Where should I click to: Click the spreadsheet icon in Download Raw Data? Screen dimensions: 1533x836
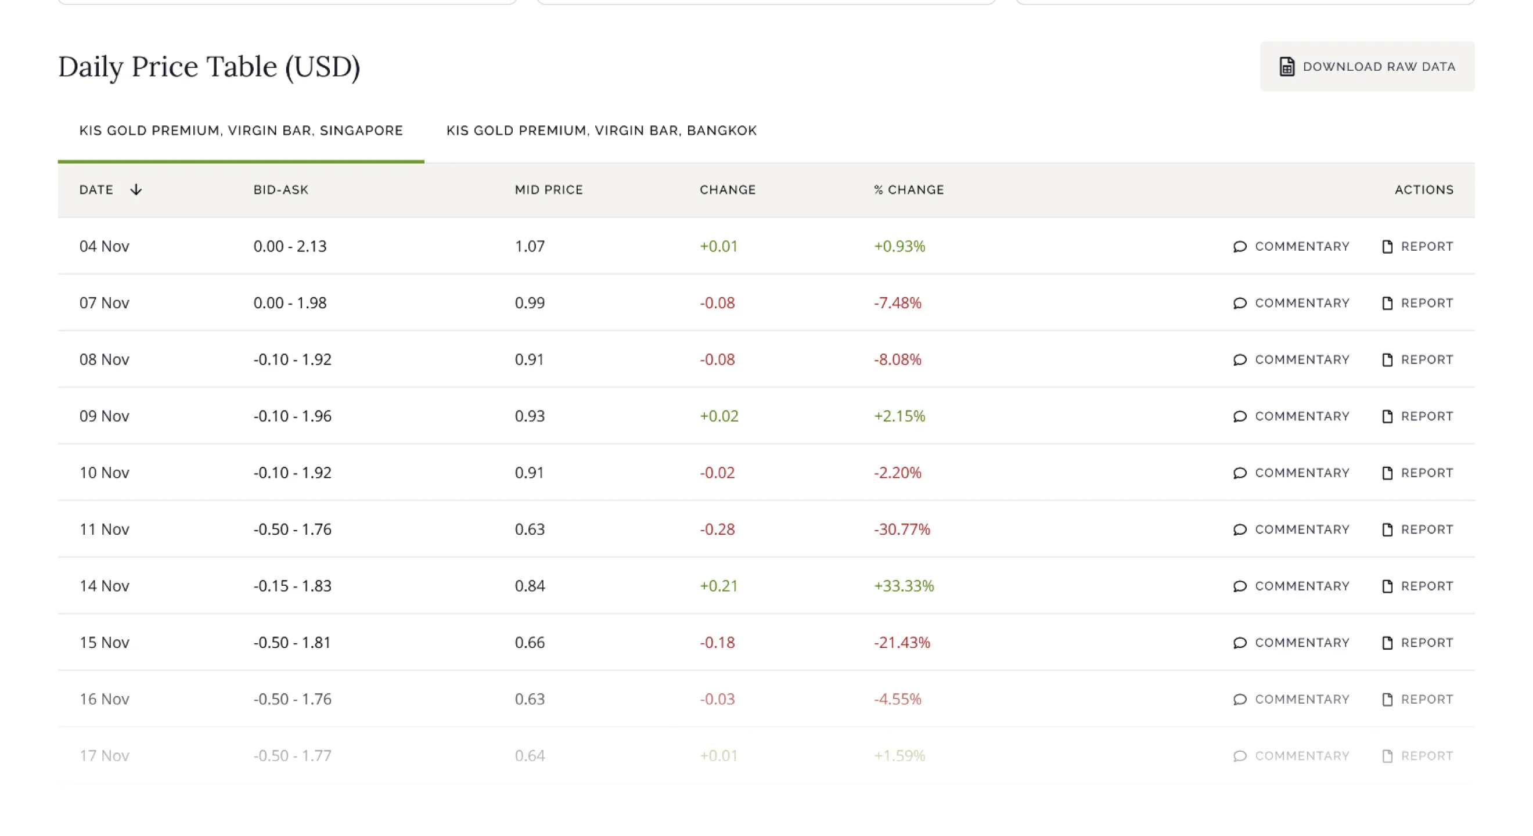click(1287, 67)
